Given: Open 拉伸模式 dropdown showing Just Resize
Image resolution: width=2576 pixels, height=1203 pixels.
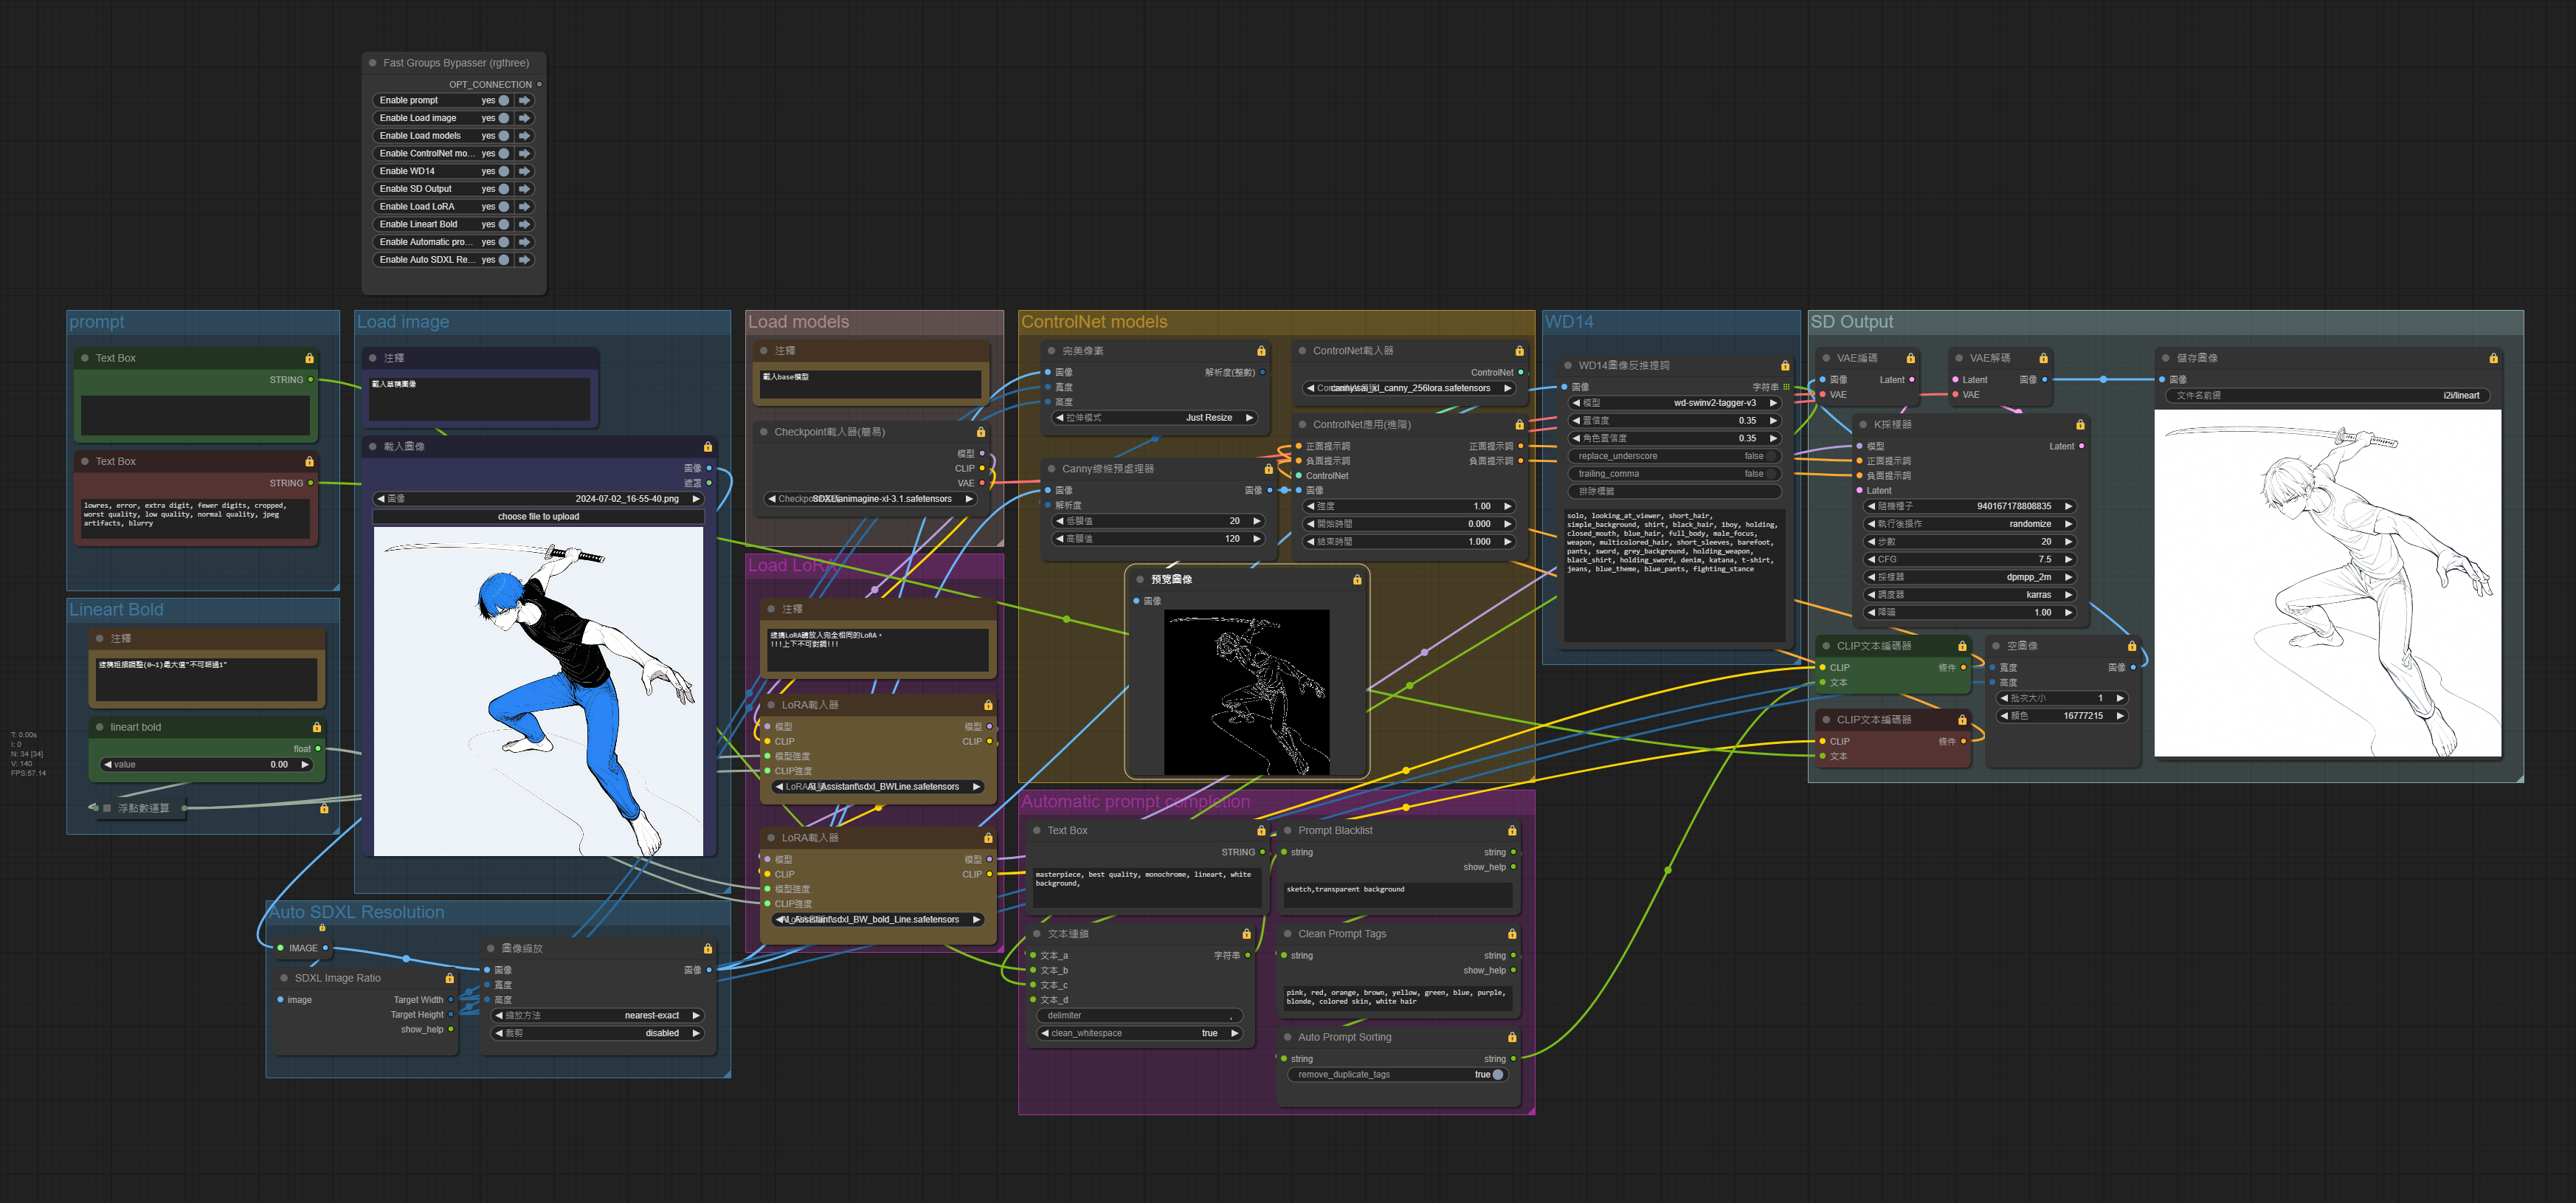Looking at the screenshot, I should pyautogui.click(x=1155, y=418).
